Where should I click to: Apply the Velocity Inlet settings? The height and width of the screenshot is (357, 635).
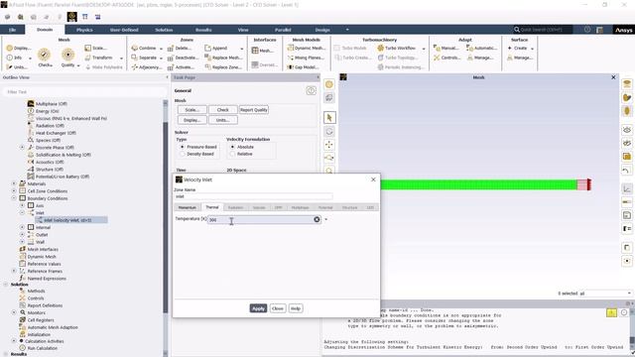pos(258,308)
